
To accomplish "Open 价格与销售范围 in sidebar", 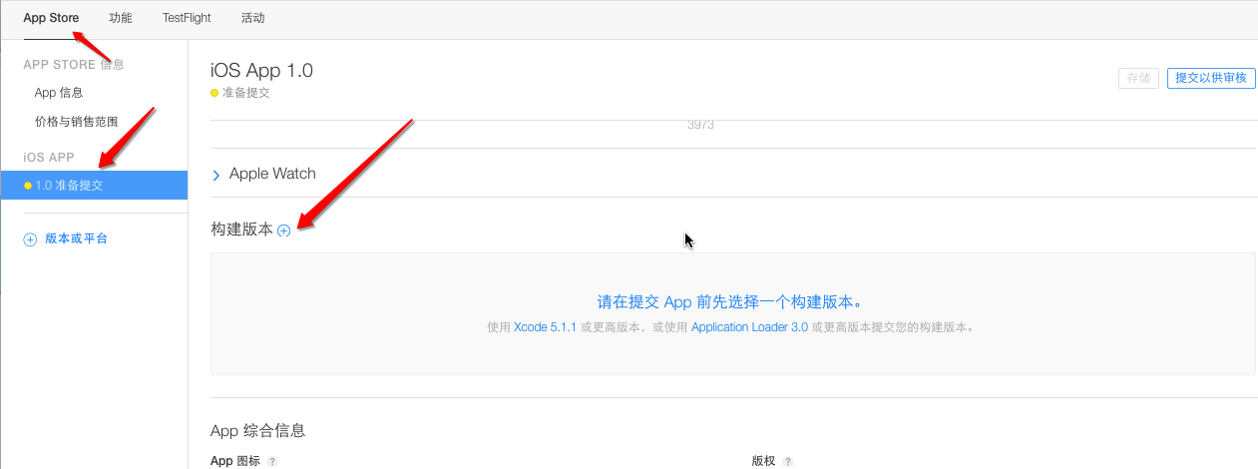I will click(76, 122).
